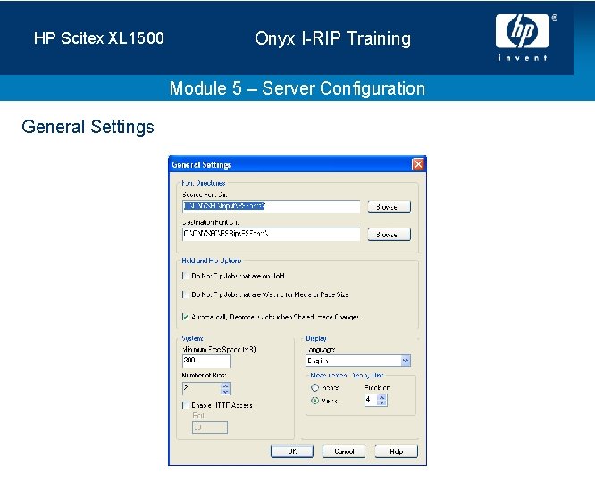Image resolution: width=595 pixels, height=481 pixels.
Task: Decrease the Number of Rips value
Action: (226, 392)
